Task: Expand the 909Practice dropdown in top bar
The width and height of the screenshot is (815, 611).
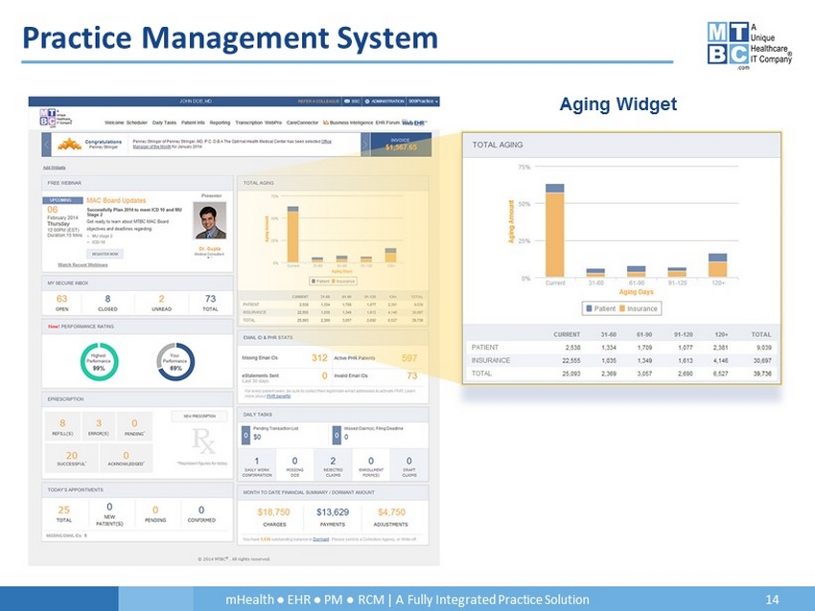Action: pos(423,102)
